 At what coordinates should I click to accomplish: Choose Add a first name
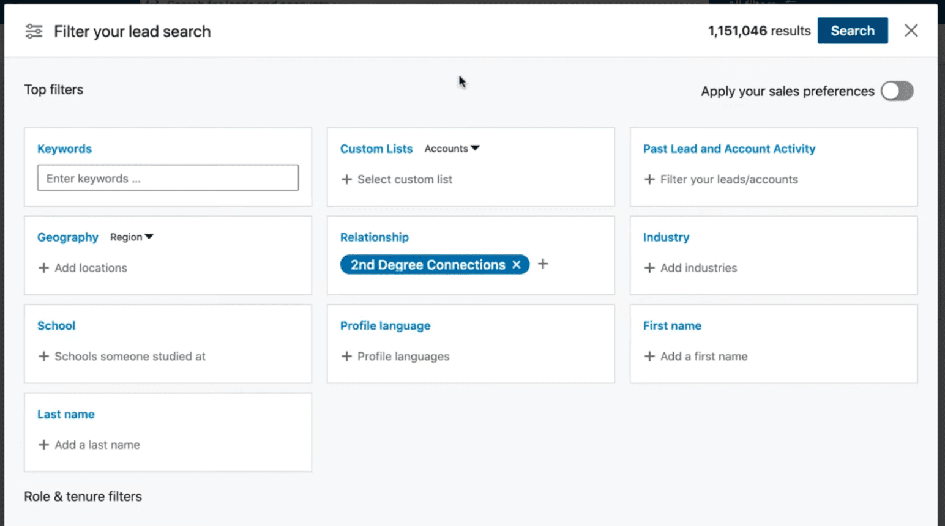(x=703, y=357)
